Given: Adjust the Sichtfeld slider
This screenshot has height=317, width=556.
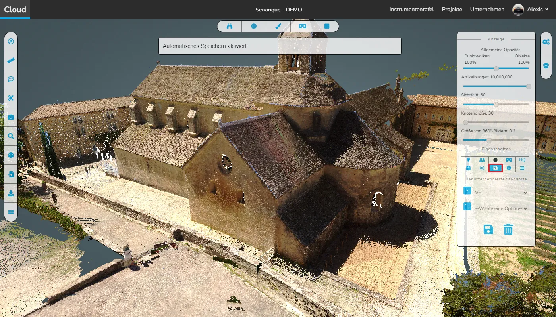Looking at the screenshot, I should click(x=496, y=104).
